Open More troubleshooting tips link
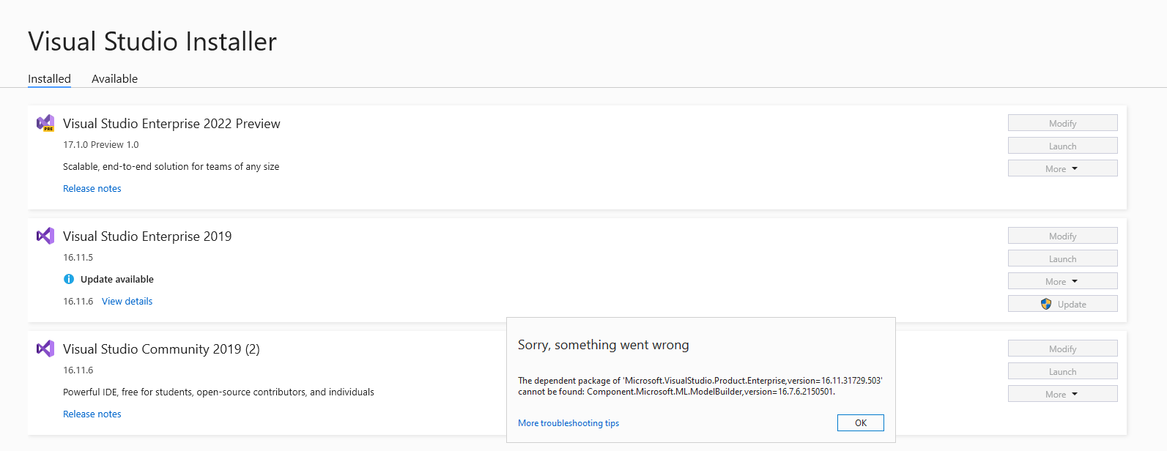1167x451 pixels. [x=568, y=423]
